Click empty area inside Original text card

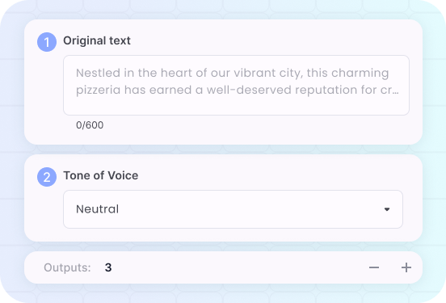256,129
